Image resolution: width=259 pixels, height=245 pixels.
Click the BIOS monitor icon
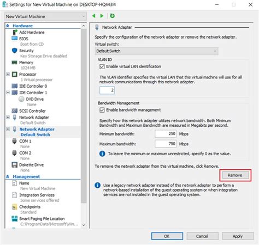tap(15, 39)
